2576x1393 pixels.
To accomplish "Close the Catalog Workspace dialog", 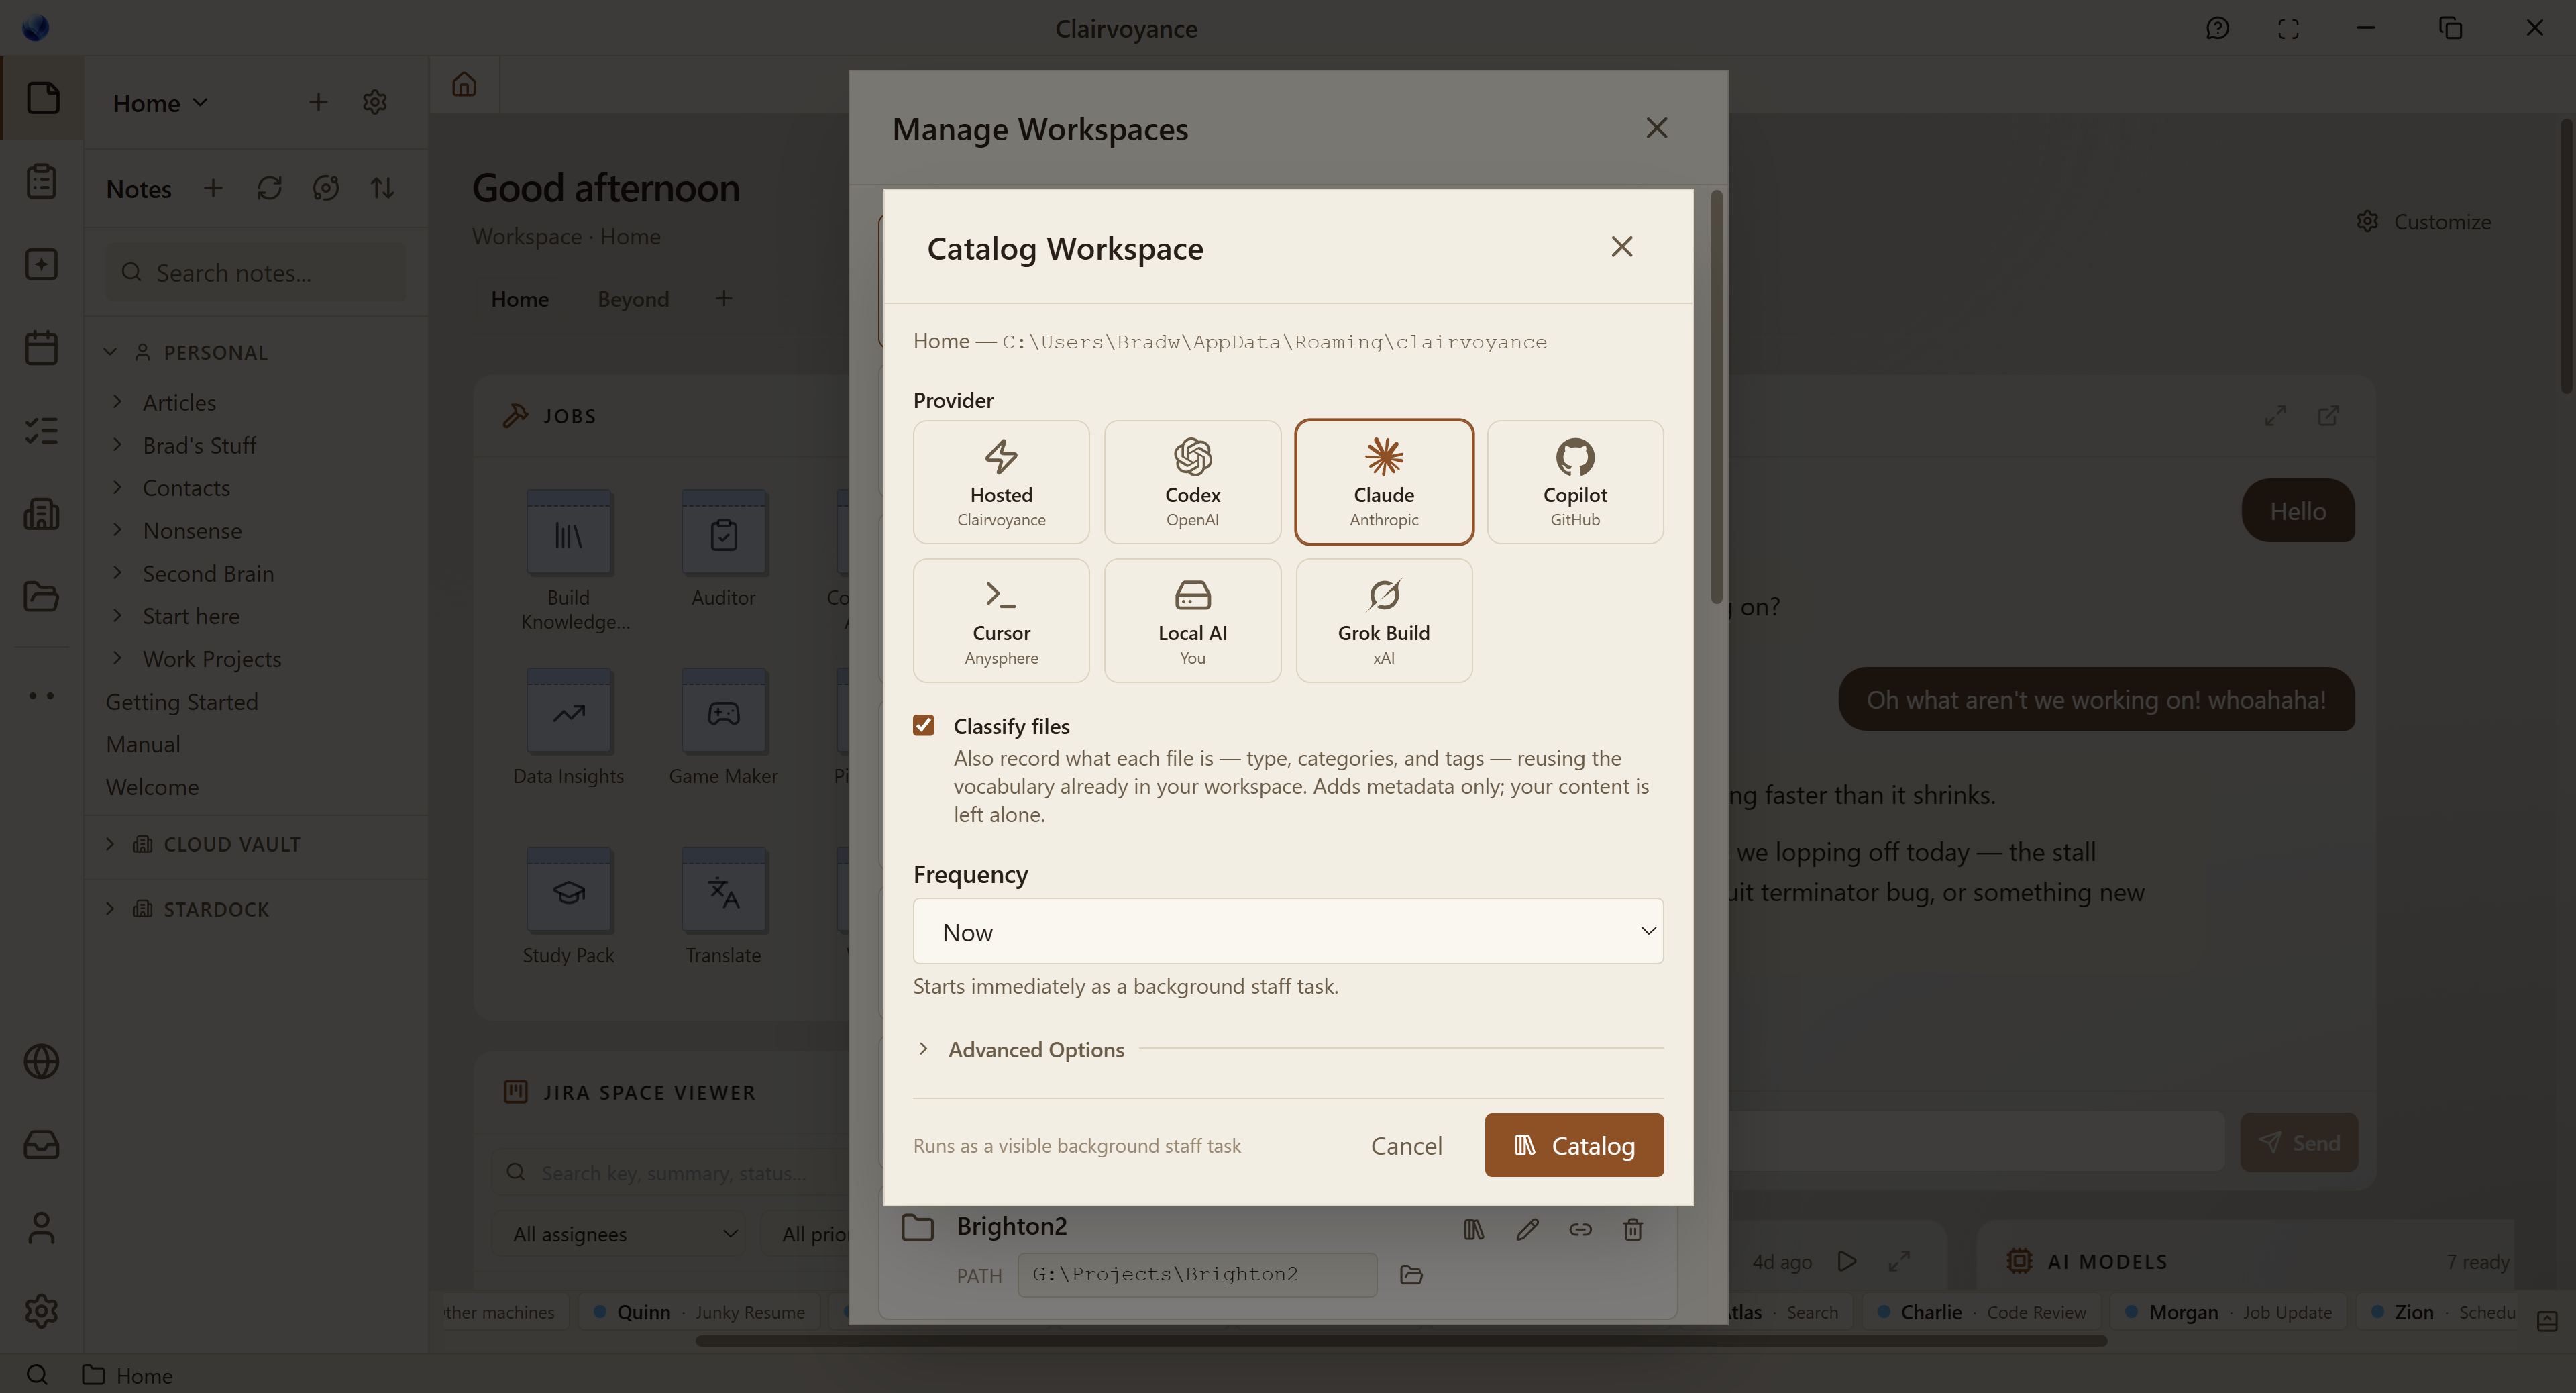I will (x=1622, y=247).
